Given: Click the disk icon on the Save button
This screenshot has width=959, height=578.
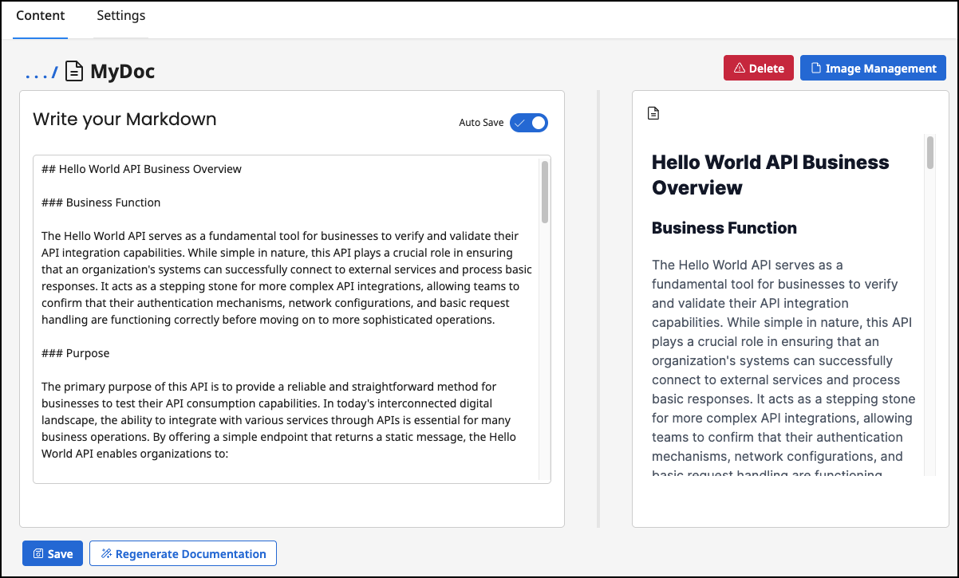Looking at the screenshot, I should pyautogui.click(x=38, y=552).
